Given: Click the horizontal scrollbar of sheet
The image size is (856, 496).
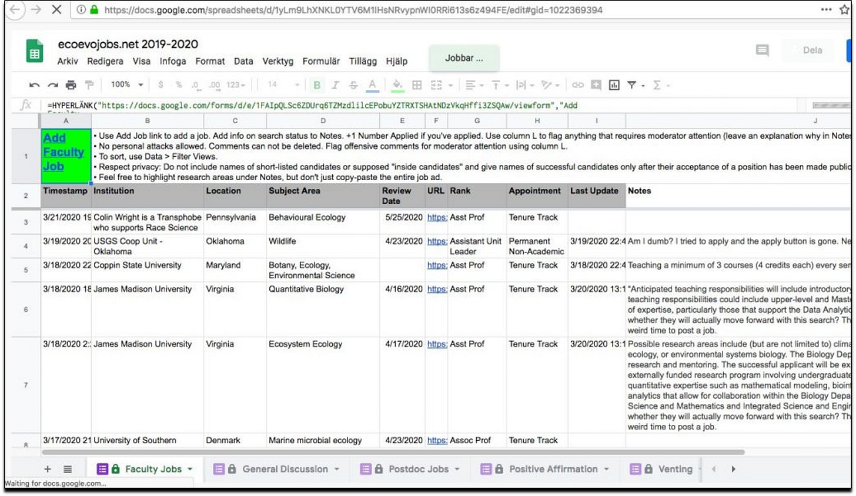Looking at the screenshot, I should 393,453.
